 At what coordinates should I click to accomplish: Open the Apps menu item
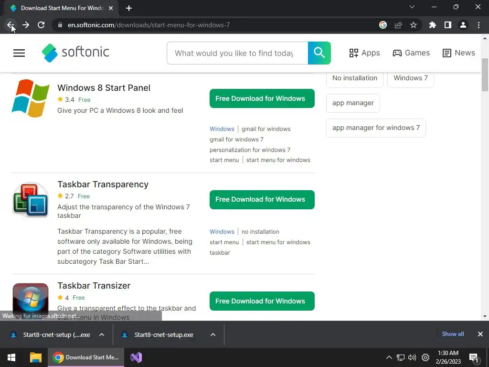(364, 53)
